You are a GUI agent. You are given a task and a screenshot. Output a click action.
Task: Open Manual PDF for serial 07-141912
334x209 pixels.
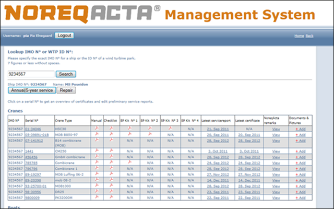coord(97,140)
